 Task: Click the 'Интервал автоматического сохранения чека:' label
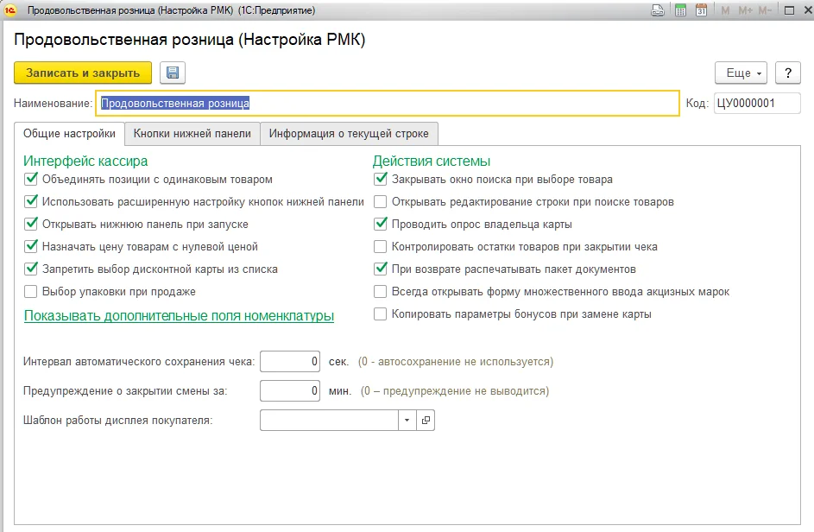point(139,362)
